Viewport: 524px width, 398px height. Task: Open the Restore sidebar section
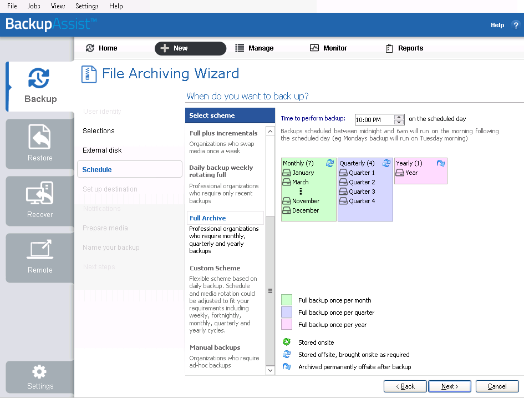pyautogui.click(x=40, y=144)
